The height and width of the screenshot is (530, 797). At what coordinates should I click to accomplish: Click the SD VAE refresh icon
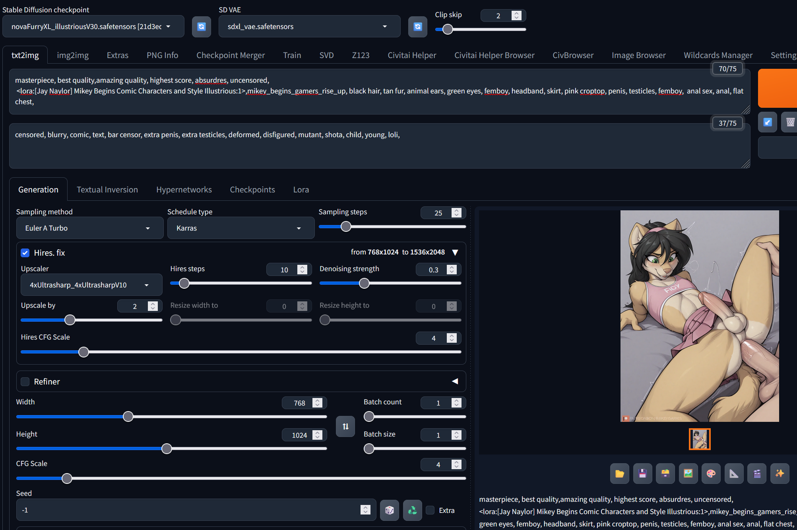click(x=417, y=27)
